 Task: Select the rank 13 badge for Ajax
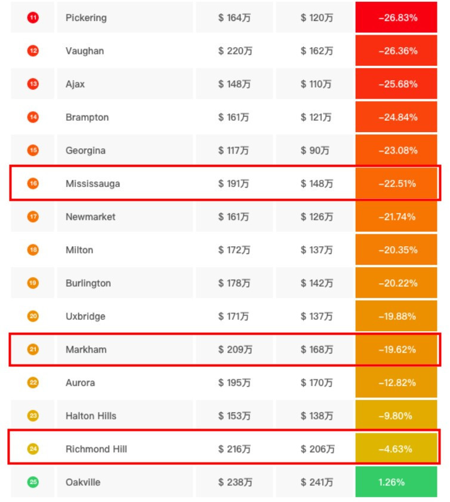pyautogui.click(x=33, y=84)
